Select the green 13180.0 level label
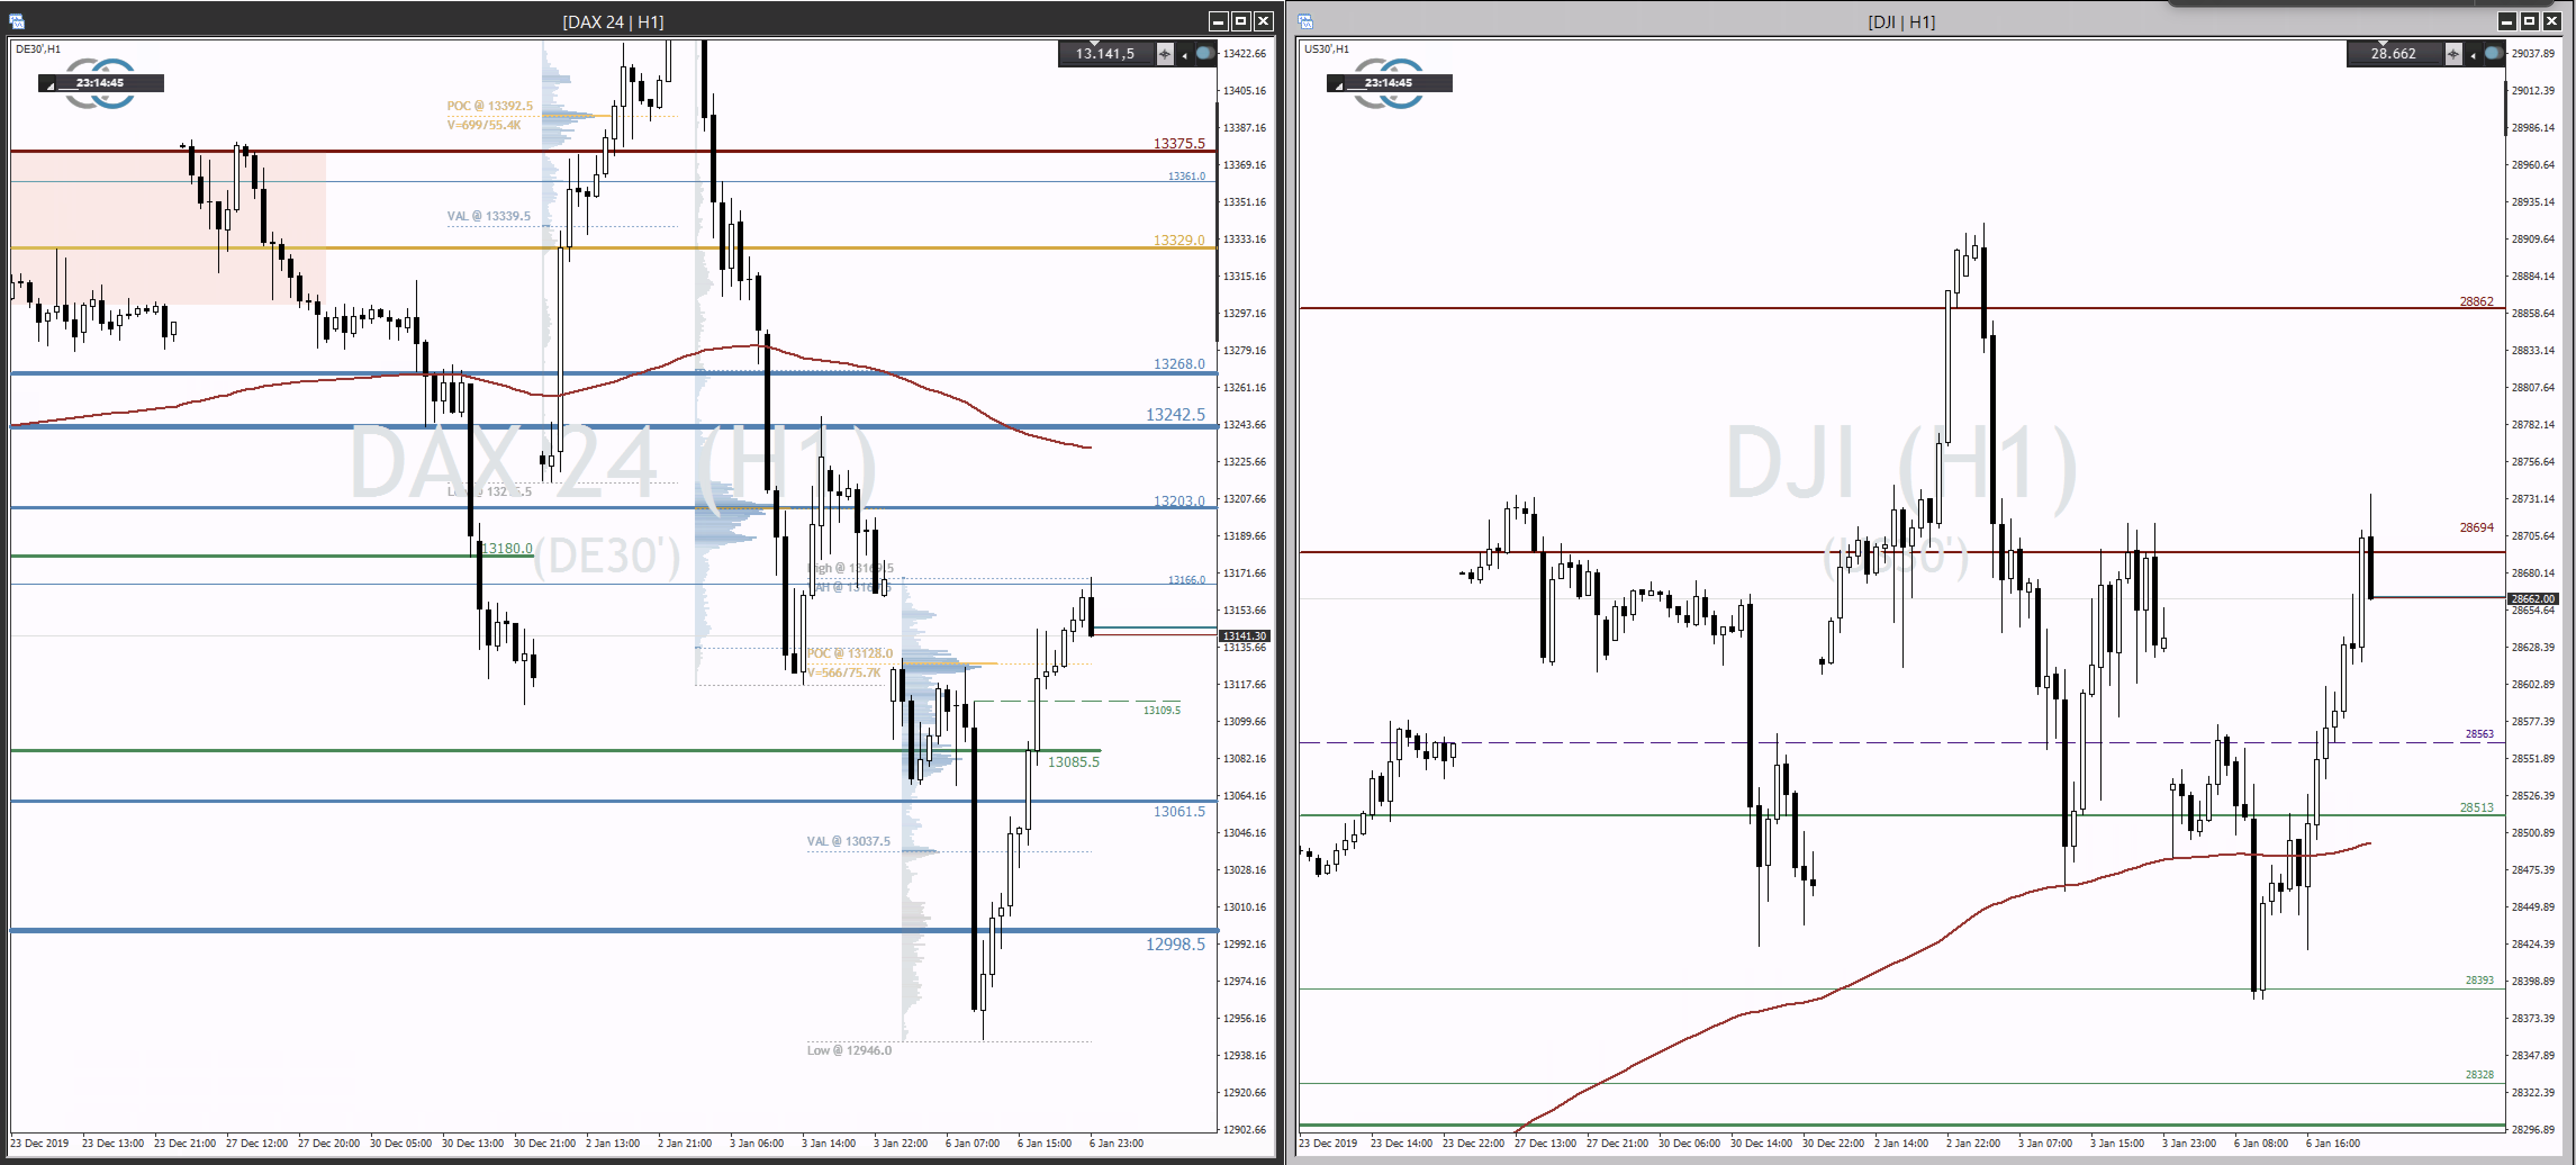The image size is (2576, 1165). pyautogui.click(x=507, y=548)
